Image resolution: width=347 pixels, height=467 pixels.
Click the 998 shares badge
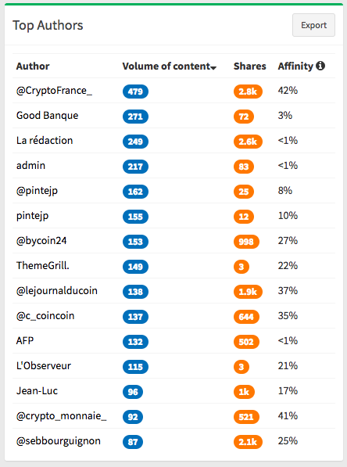[246, 241]
